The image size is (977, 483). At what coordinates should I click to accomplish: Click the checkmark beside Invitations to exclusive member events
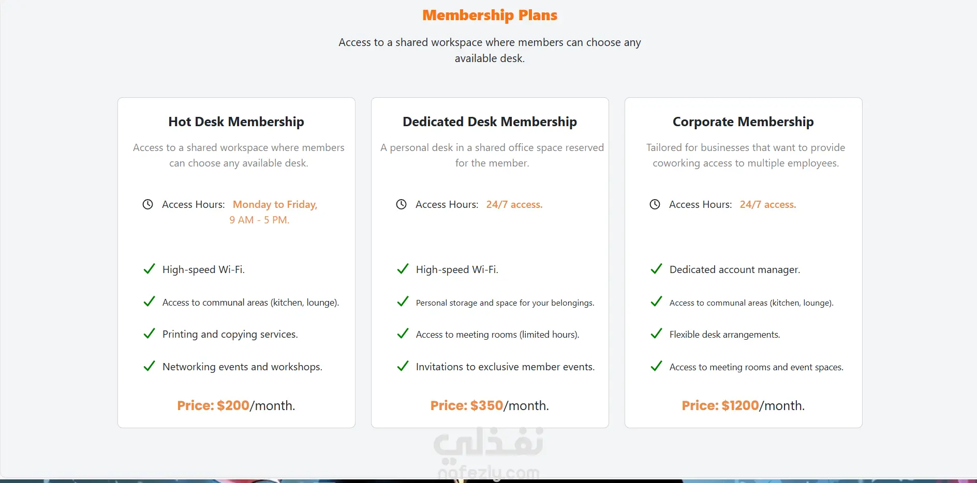pyautogui.click(x=403, y=366)
